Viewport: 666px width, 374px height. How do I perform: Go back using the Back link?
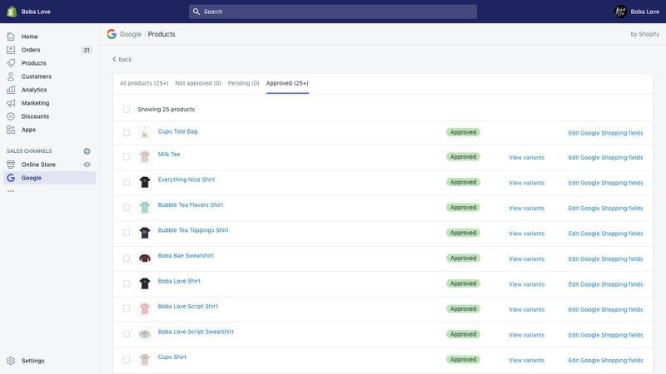pos(122,59)
